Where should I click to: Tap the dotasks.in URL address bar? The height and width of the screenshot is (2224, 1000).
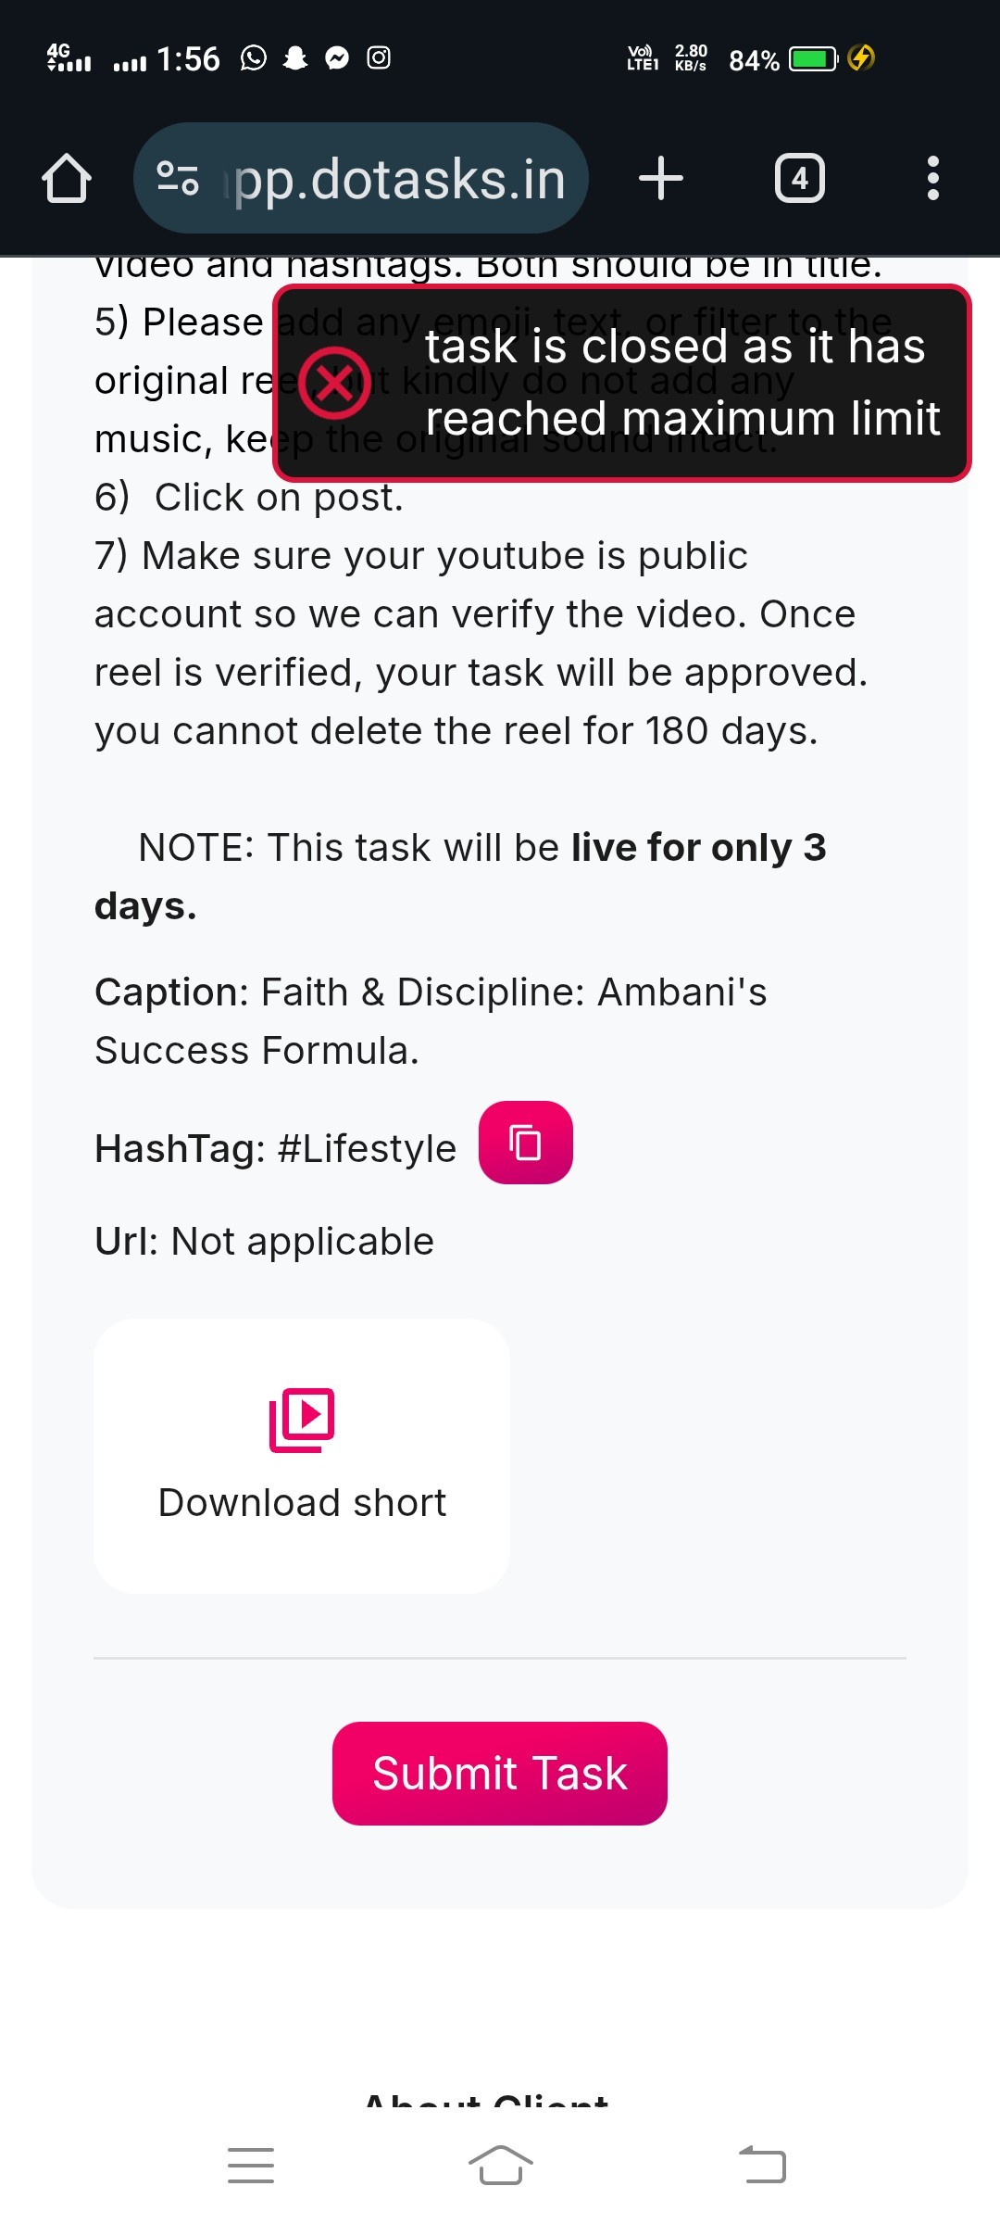[x=398, y=178]
